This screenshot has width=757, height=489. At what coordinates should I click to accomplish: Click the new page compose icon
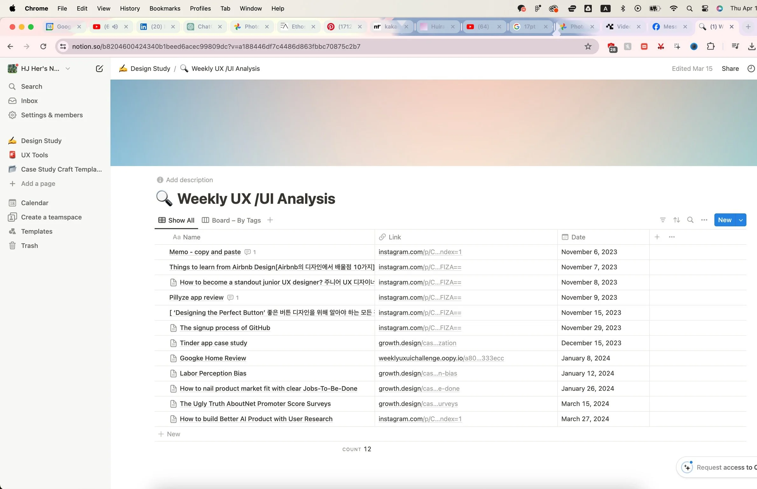point(99,69)
